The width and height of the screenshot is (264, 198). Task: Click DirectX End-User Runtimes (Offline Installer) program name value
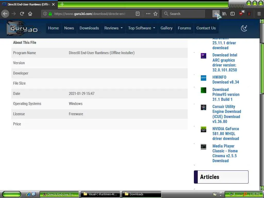click(x=102, y=53)
